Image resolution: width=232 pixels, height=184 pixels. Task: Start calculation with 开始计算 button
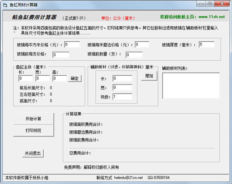[33, 118]
